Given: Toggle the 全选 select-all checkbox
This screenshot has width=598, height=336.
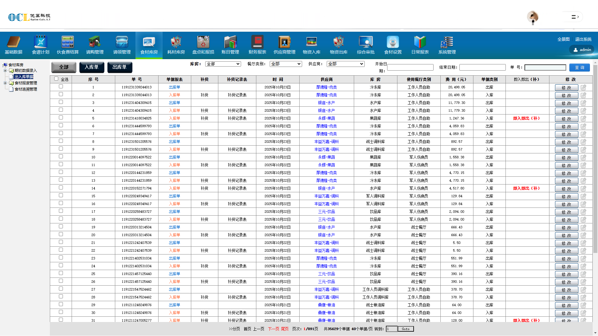Looking at the screenshot, I should (x=56, y=79).
